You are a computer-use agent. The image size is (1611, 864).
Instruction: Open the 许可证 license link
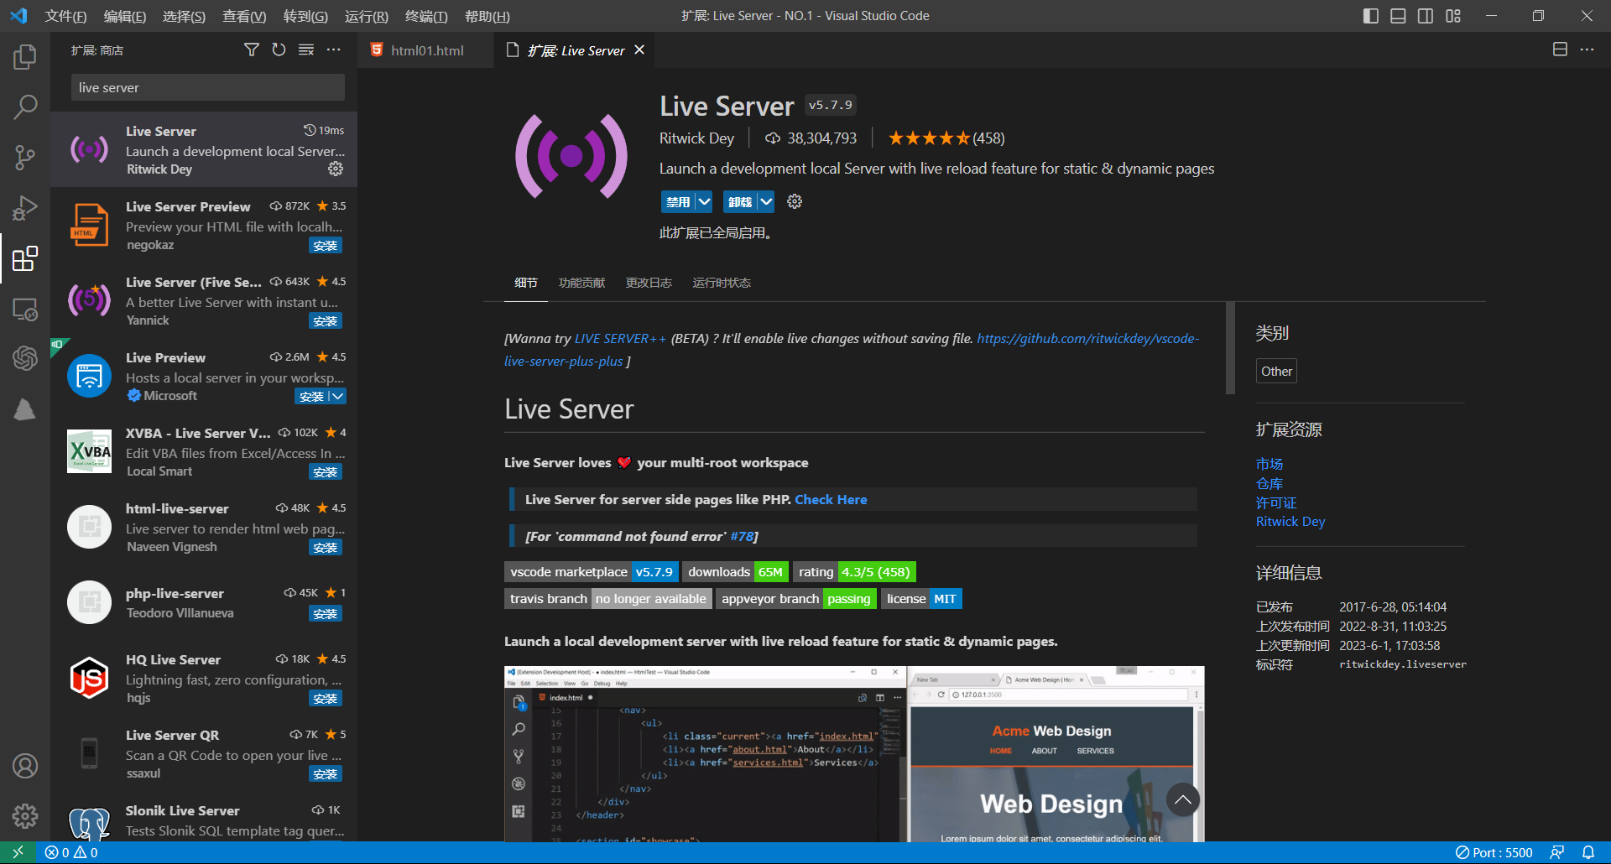pos(1276,502)
